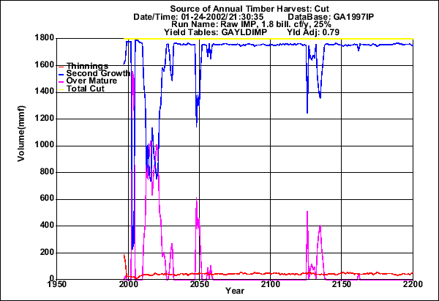This screenshot has height=301, width=439.
Task: Click the Thinnings legend entry
Action: [86, 67]
